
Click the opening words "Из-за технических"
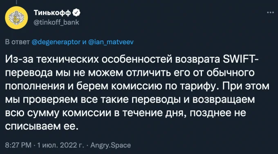[52, 60]
